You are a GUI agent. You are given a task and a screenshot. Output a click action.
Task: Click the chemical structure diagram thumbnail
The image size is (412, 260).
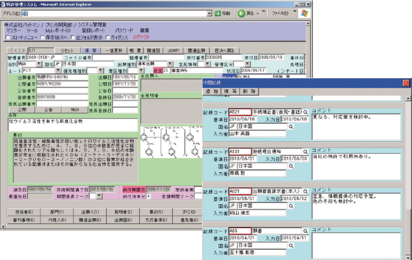tap(171, 142)
